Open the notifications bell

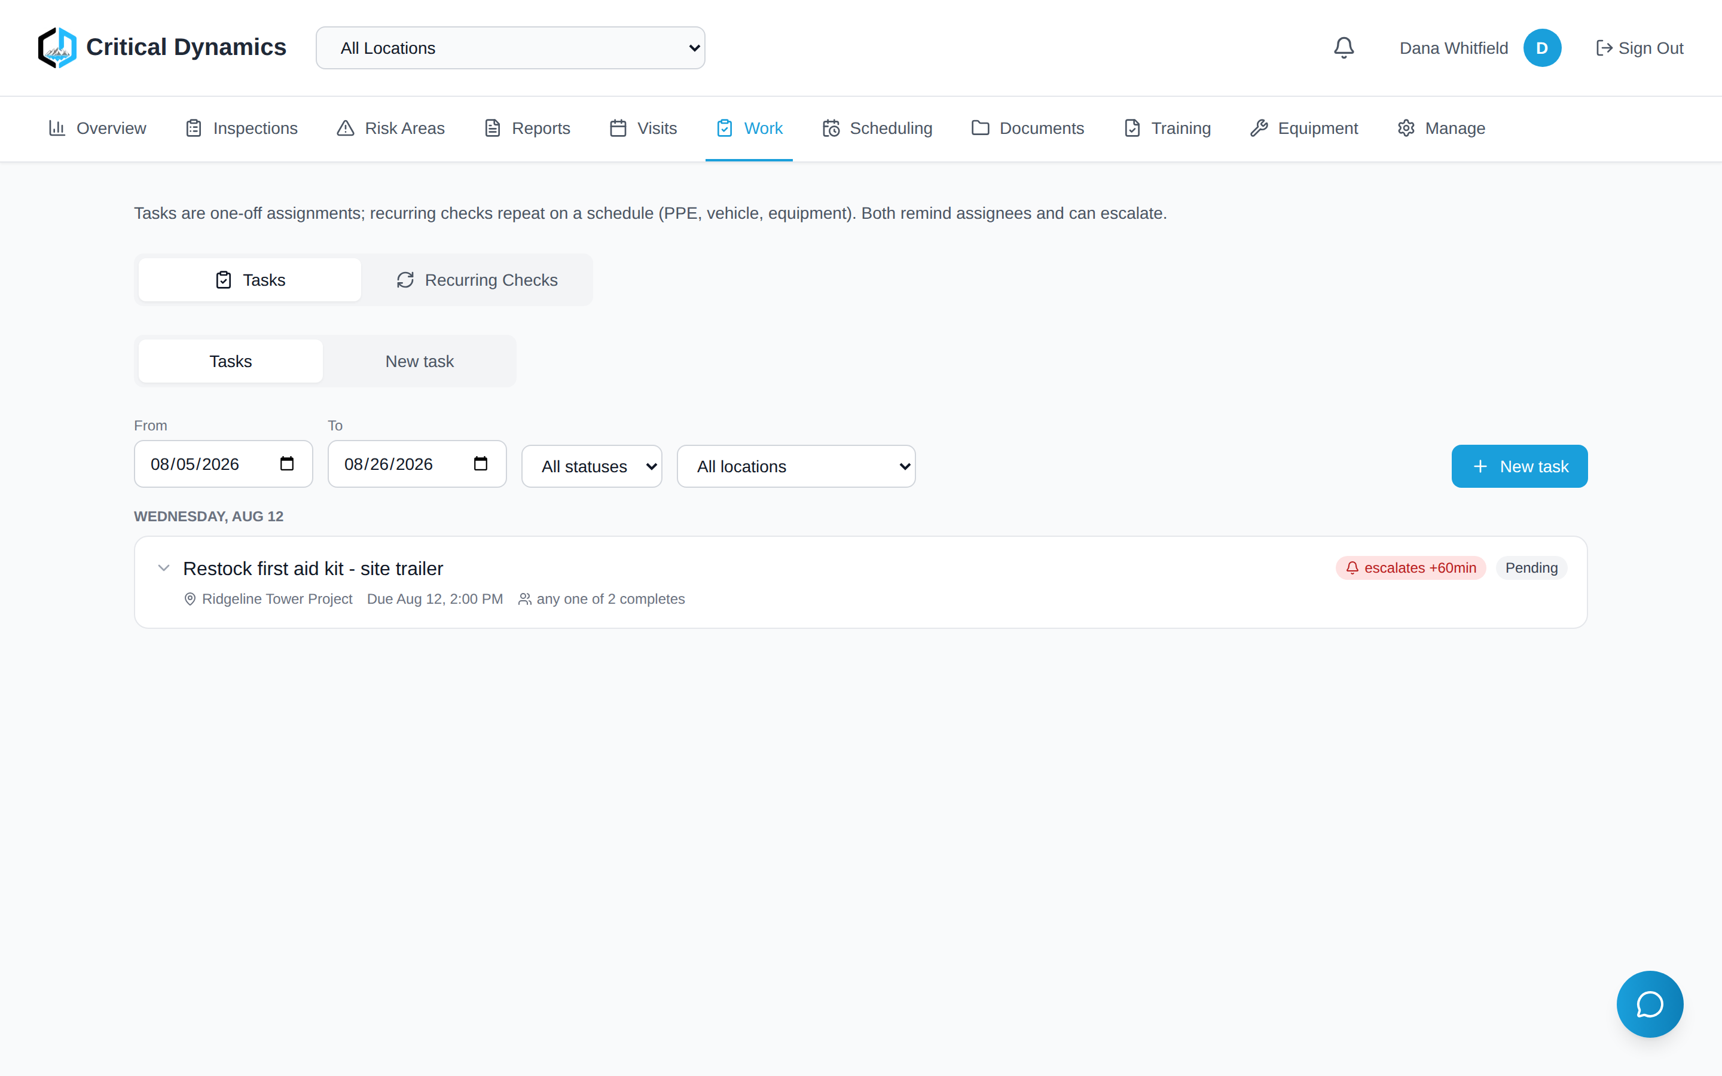[1344, 48]
